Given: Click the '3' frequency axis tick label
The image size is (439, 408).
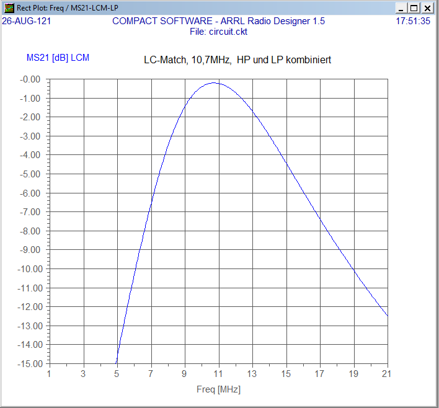Looking at the screenshot, I should click(83, 374).
